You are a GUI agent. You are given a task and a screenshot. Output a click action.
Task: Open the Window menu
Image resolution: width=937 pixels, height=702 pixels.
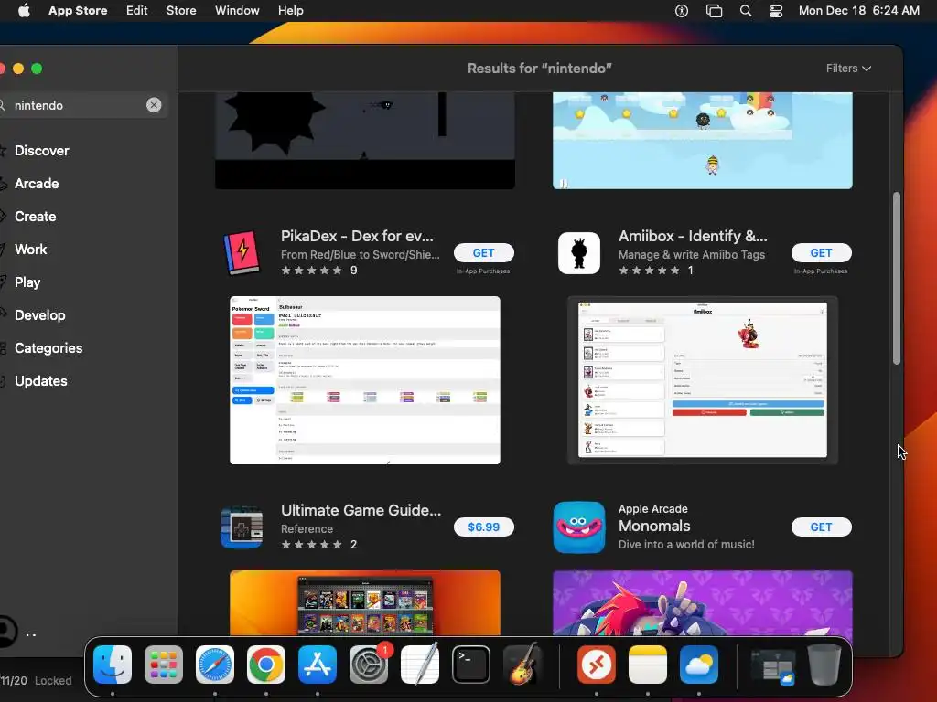tap(237, 11)
